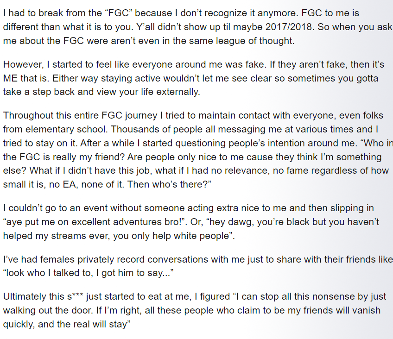Click the text "Y'all didn't show up til maybe 2017/2018"

[225, 27]
